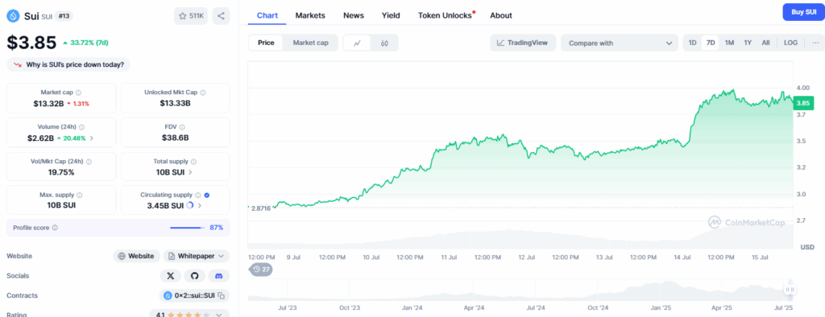Image resolution: width=825 pixels, height=317 pixels.
Task: Click the 2.8716 starting price label
Action: point(261,208)
